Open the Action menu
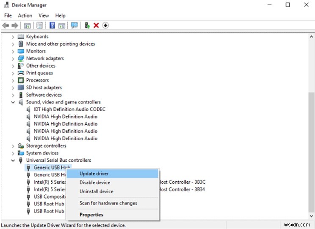 point(25,16)
